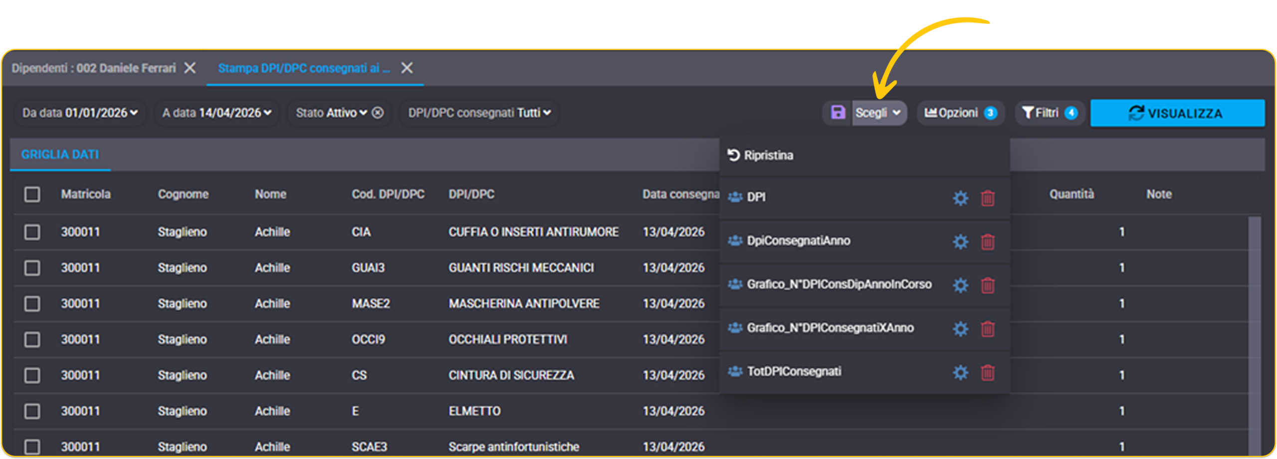The image size is (1277, 459).
Task: Delete the DPI layout with trash icon
Action: click(988, 198)
